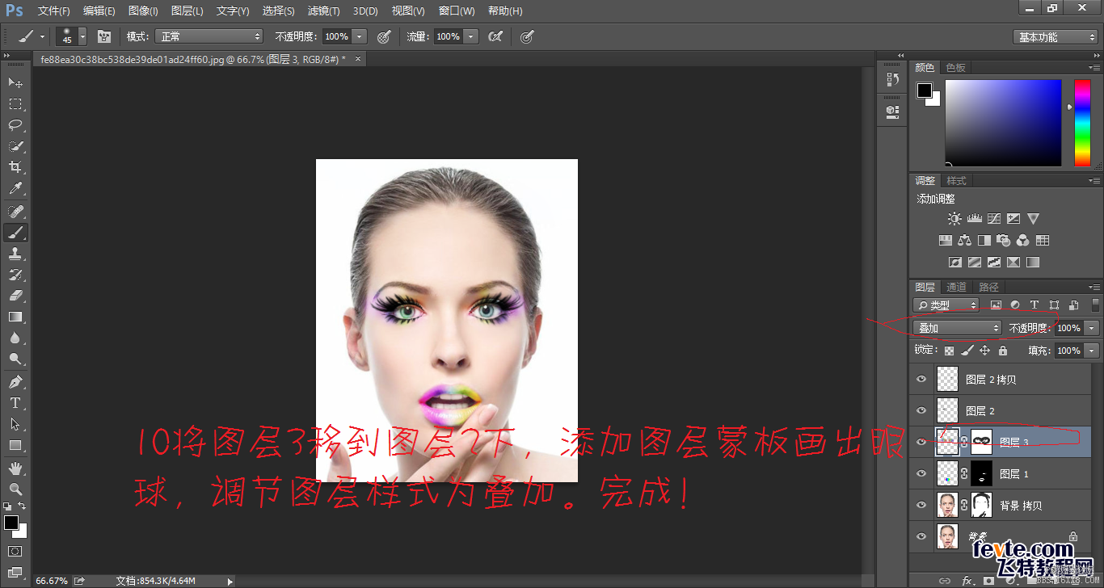Select the Hand tool
The width and height of the screenshot is (1104, 588).
coord(15,468)
